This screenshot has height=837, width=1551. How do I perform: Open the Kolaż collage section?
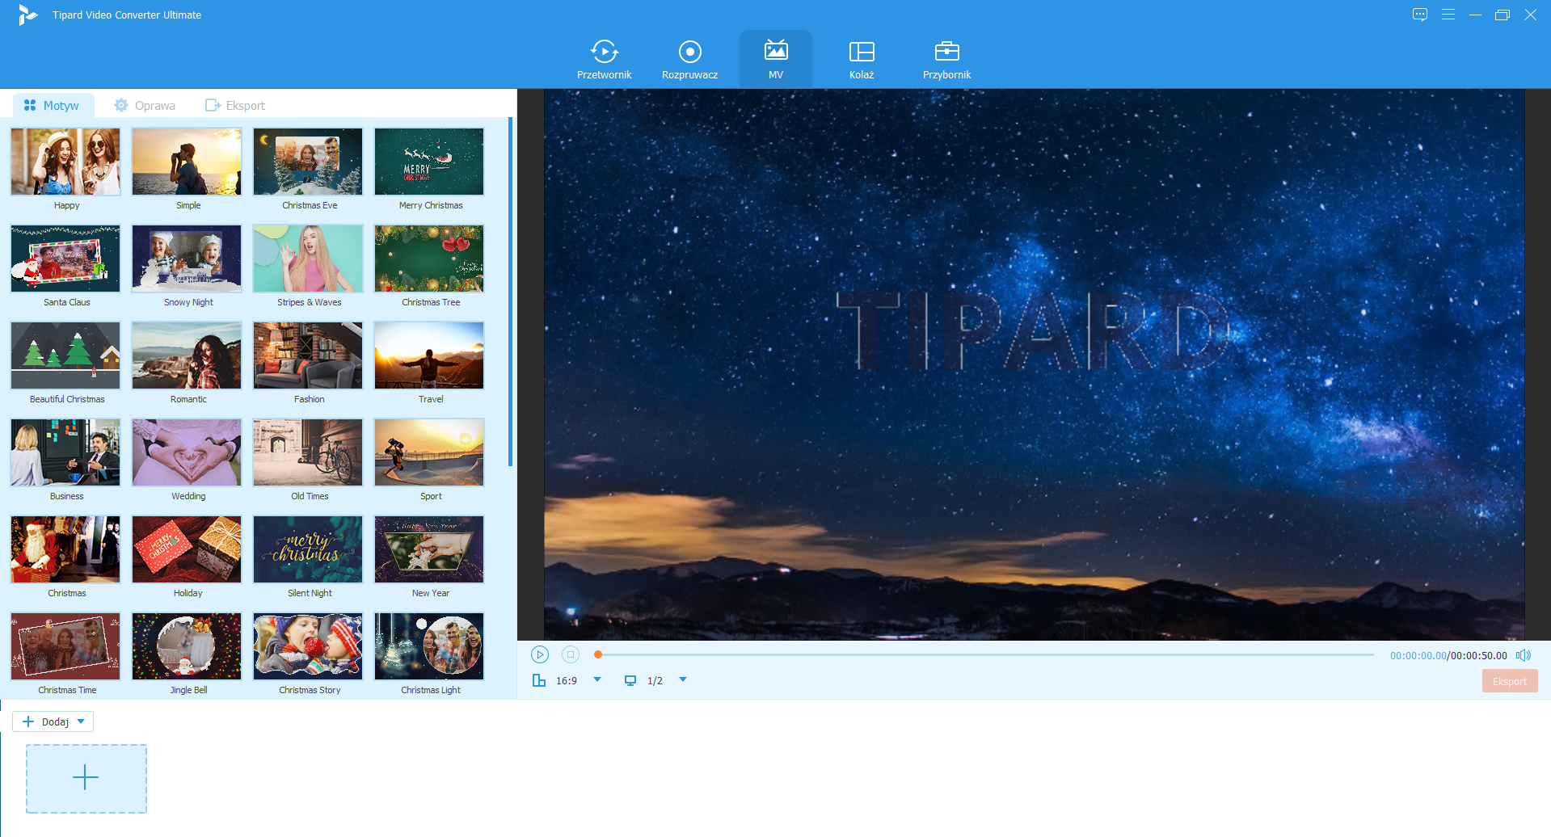[862, 60]
